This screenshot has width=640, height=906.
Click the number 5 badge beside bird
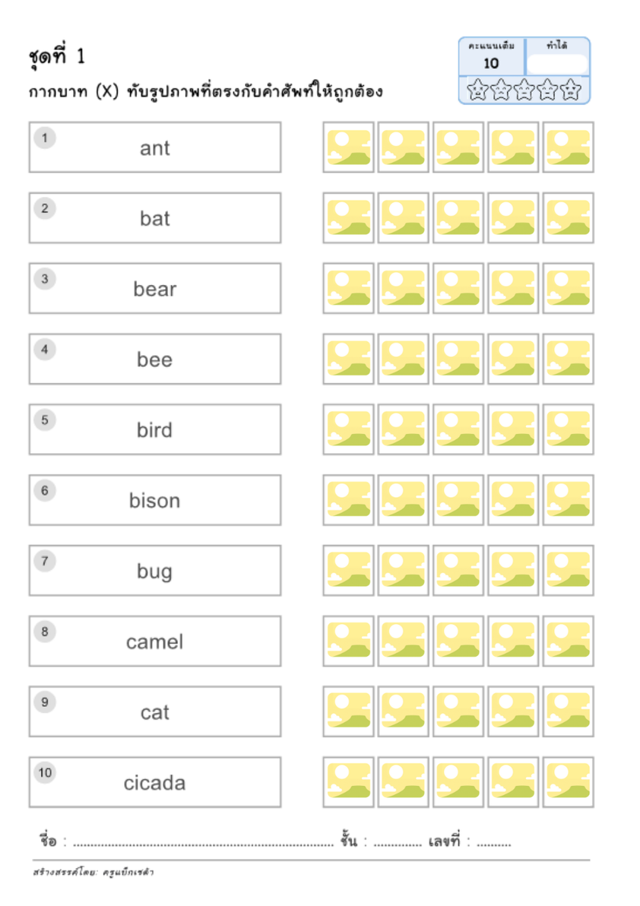pyautogui.click(x=45, y=420)
